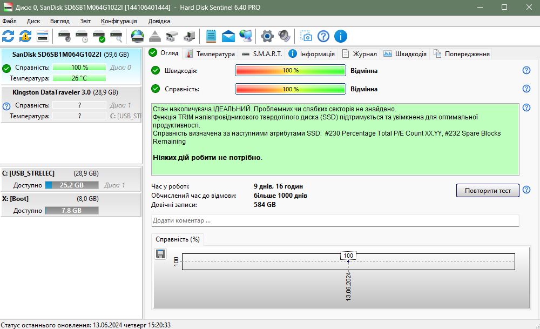This screenshot has width=540, height=329.
Task: Click the blue info circle toolbar icon
Action: tap(341, 36)
